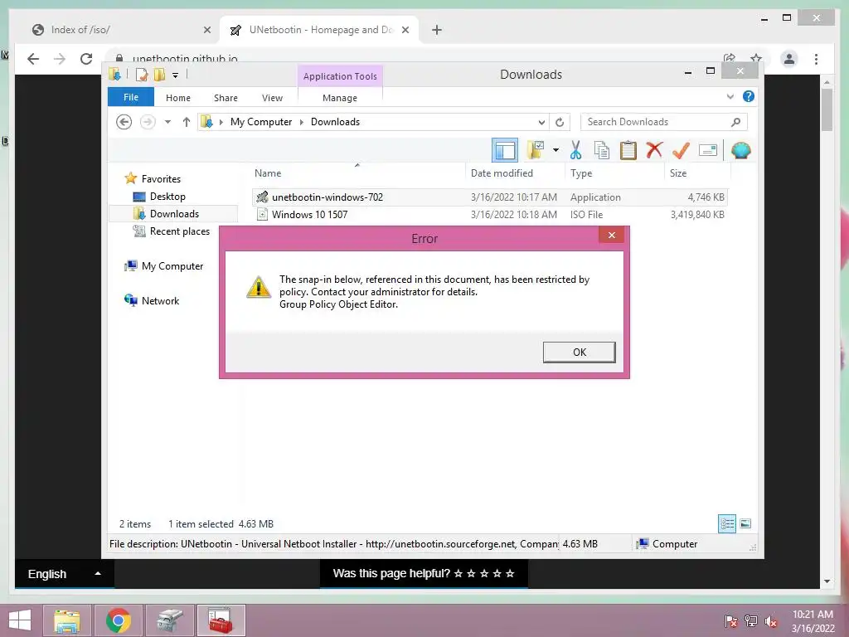849x637 pixels.
Task: Select Recent places in navigation pane
Action: pyautogui.click(x=179, y=231)
